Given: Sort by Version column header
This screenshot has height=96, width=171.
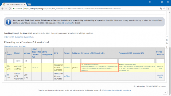Looking at the screenshot, I should [27, 53].
